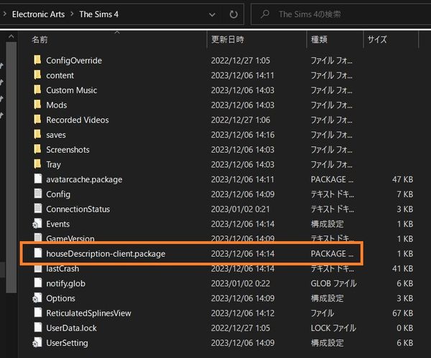This screenshot has height=358, width=431.
Task: Click the GLOB ファイル type cell
Action: point(333,283)
